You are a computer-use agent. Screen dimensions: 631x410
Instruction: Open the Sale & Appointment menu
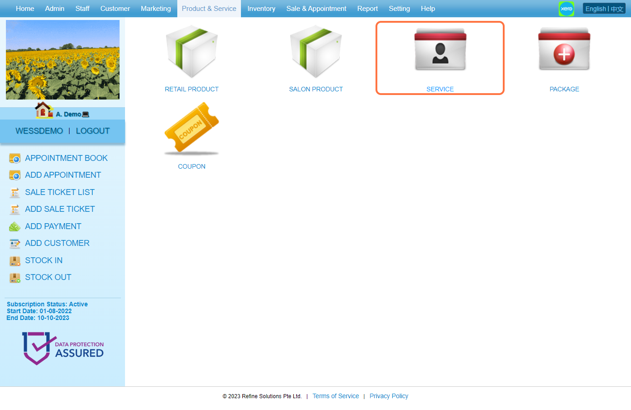point(316,9)
